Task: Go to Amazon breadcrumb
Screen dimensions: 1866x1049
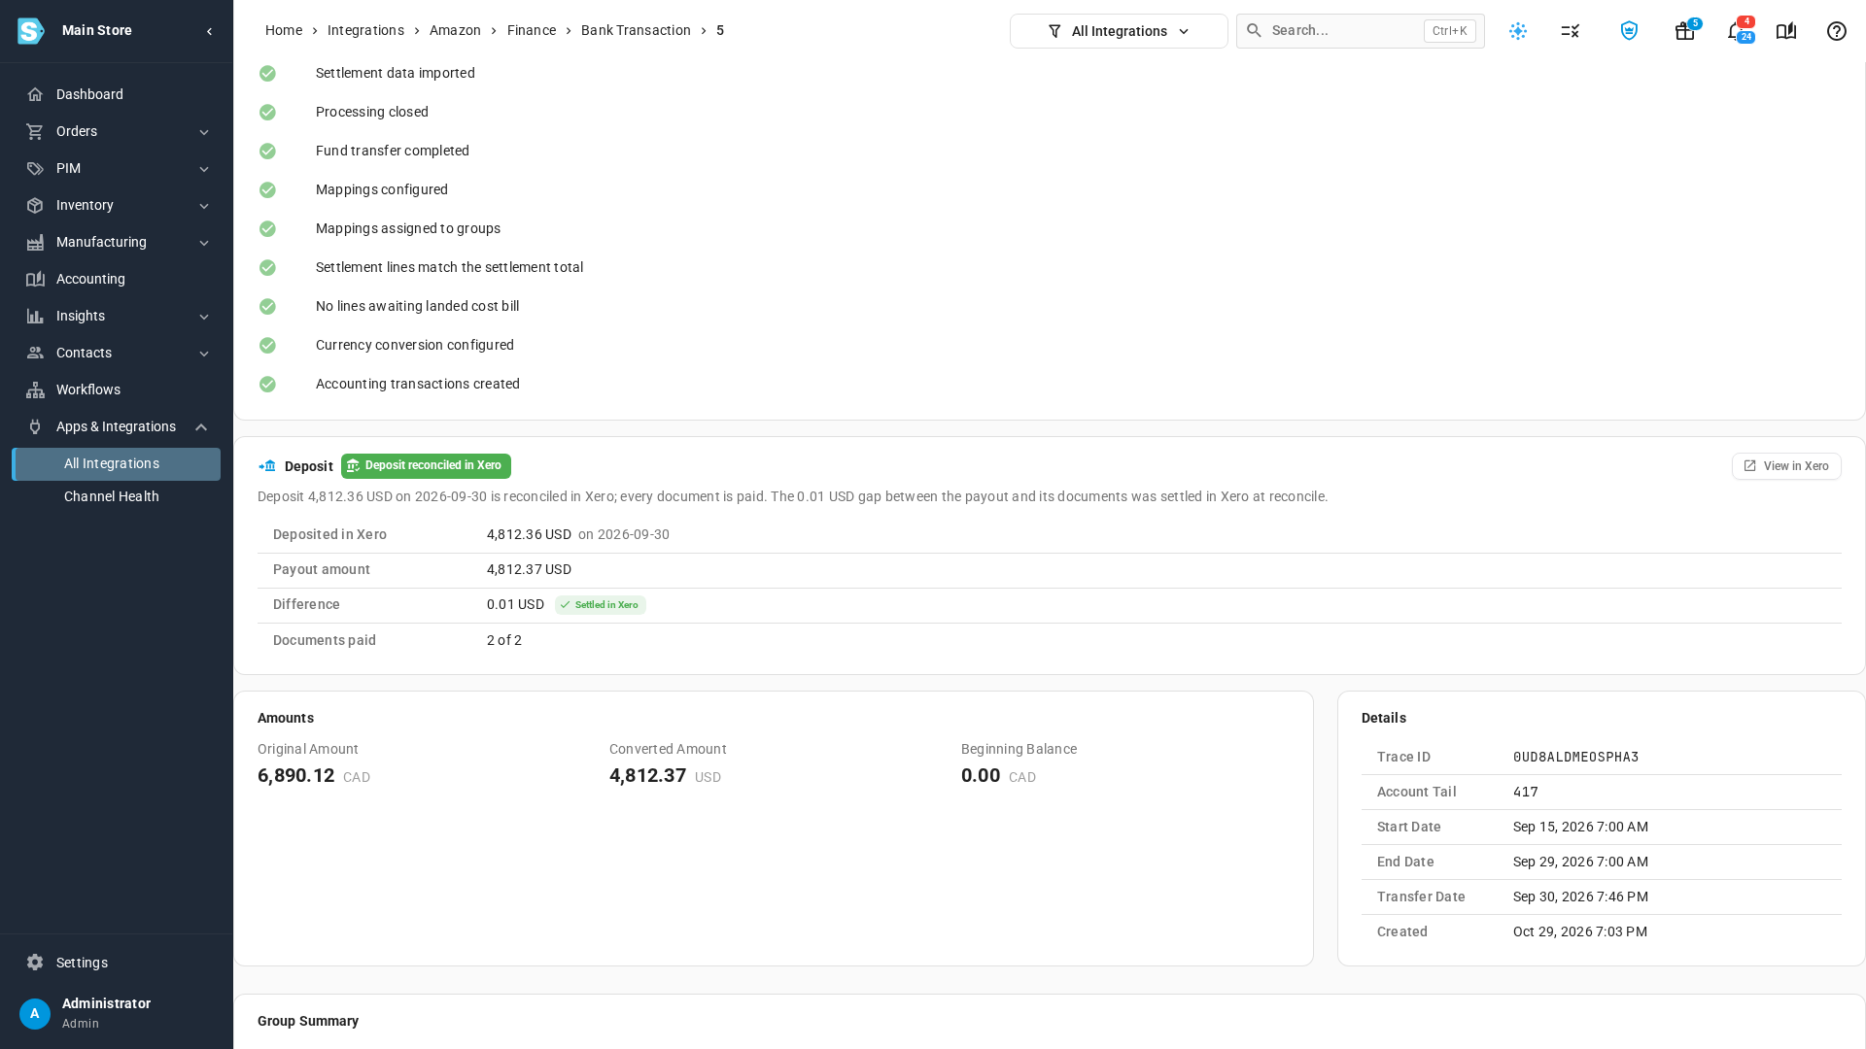Action: click(455, 30)
